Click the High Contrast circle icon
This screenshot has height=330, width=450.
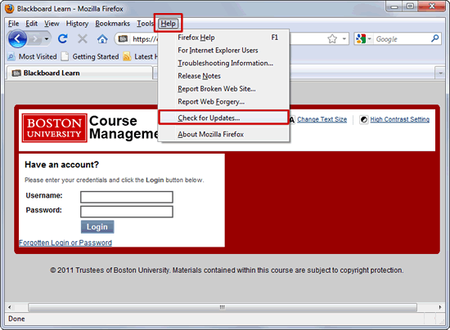[x=363, y=120]
